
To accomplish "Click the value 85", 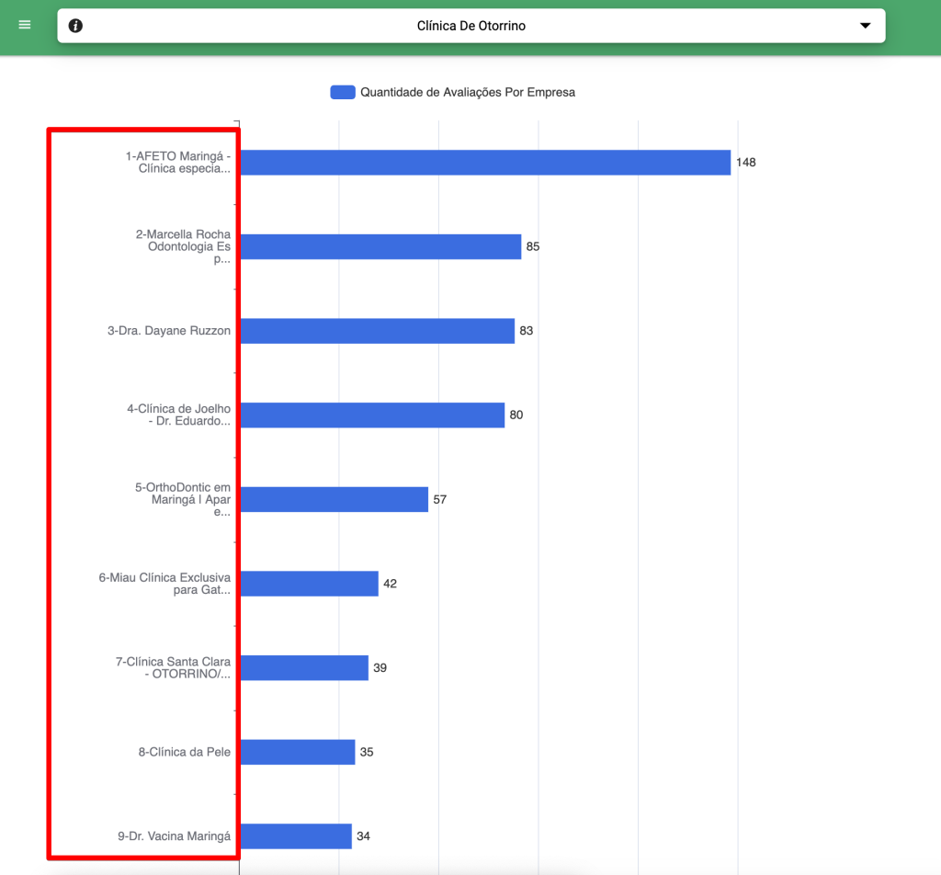I will tap(533, 246).
